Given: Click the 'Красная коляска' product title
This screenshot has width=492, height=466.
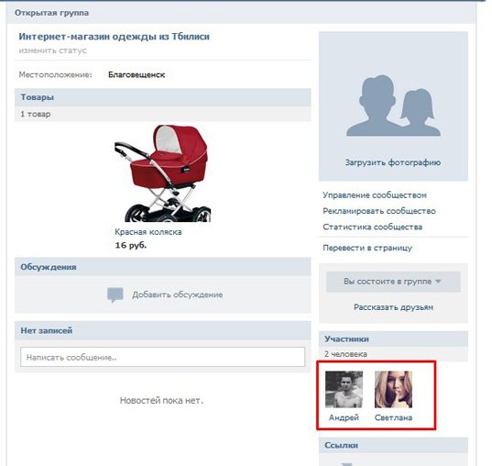Looking at the screenshot, I should (148, 232).
